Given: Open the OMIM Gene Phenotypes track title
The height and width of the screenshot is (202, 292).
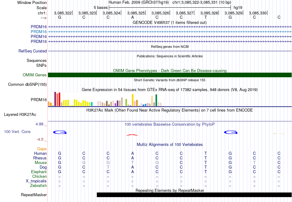Looking at the screenshot, I should tap(170, 71).
